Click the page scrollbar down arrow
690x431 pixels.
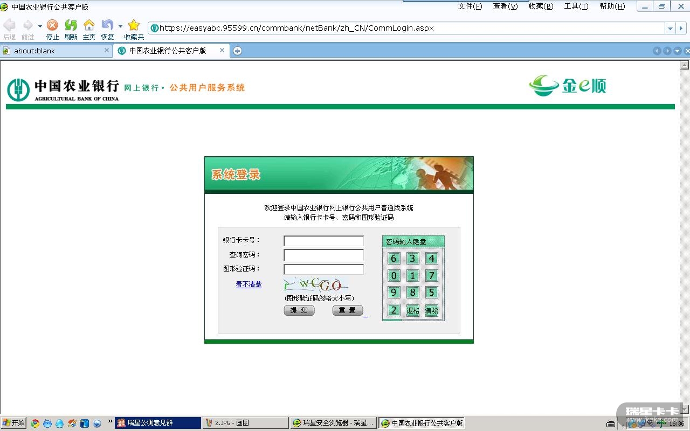[x=685, y=409]
